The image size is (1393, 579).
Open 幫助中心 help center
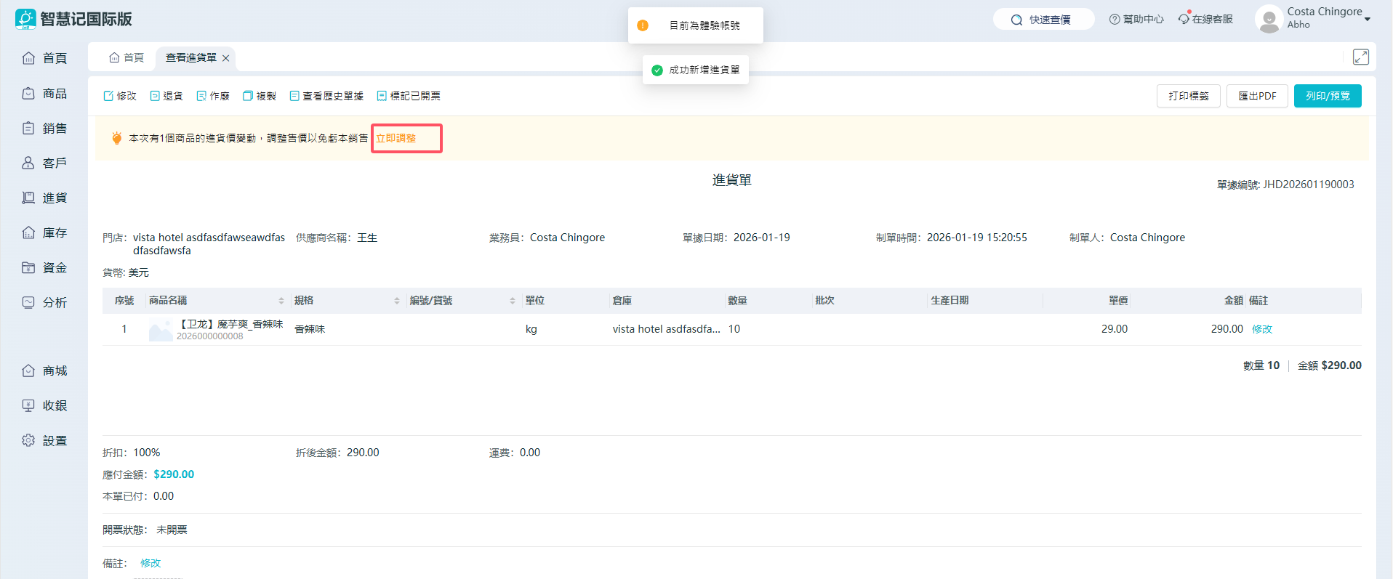[1136, 20]
